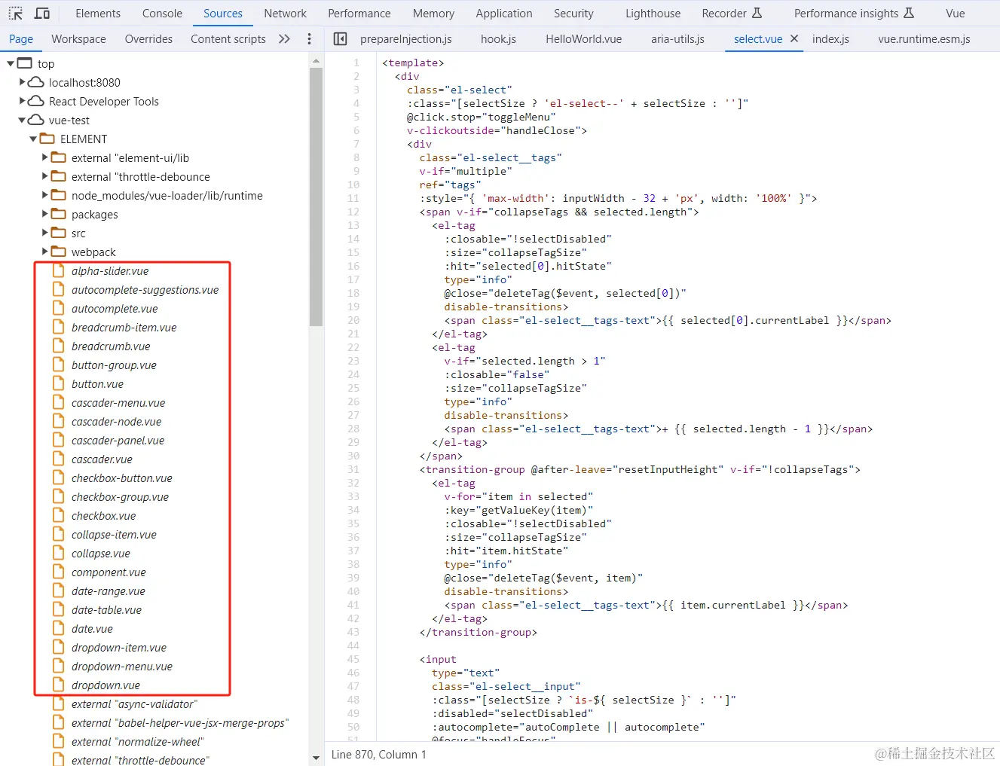
Task: Open the navigator more options menu
Action: tap(309, 39)
